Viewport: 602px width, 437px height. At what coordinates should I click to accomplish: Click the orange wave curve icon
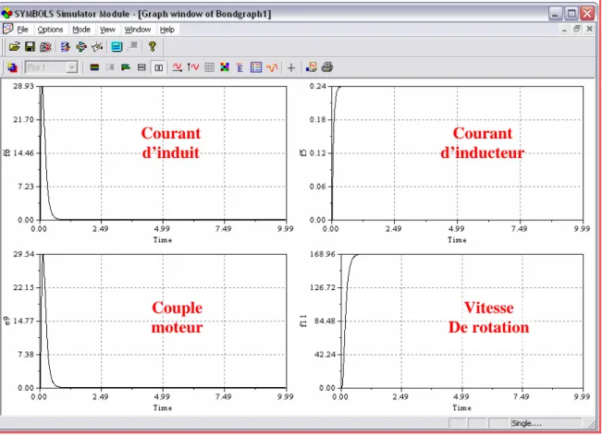(x=272, y=68)
